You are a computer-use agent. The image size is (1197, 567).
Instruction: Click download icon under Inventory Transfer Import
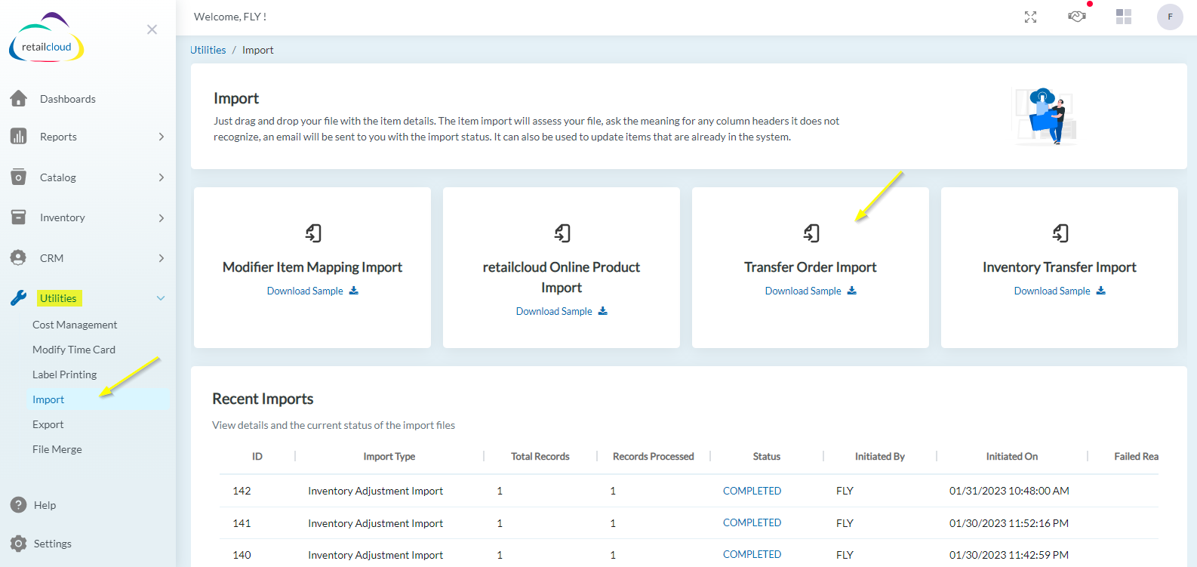tap(1101, 291)
